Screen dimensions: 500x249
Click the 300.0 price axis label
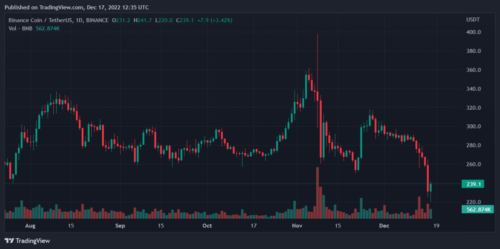coord(474,126)
